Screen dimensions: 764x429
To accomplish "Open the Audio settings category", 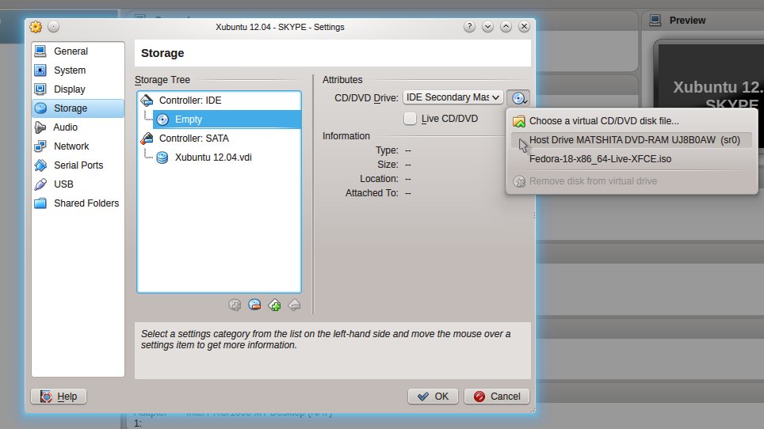I will [x=78, y=127].
